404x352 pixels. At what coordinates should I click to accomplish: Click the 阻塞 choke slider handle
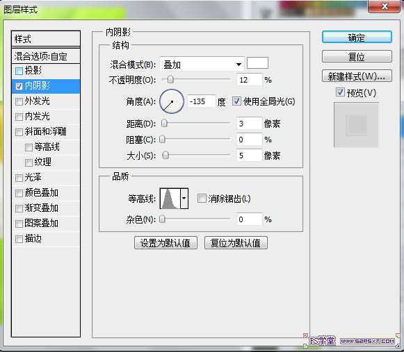click(162, 140)
